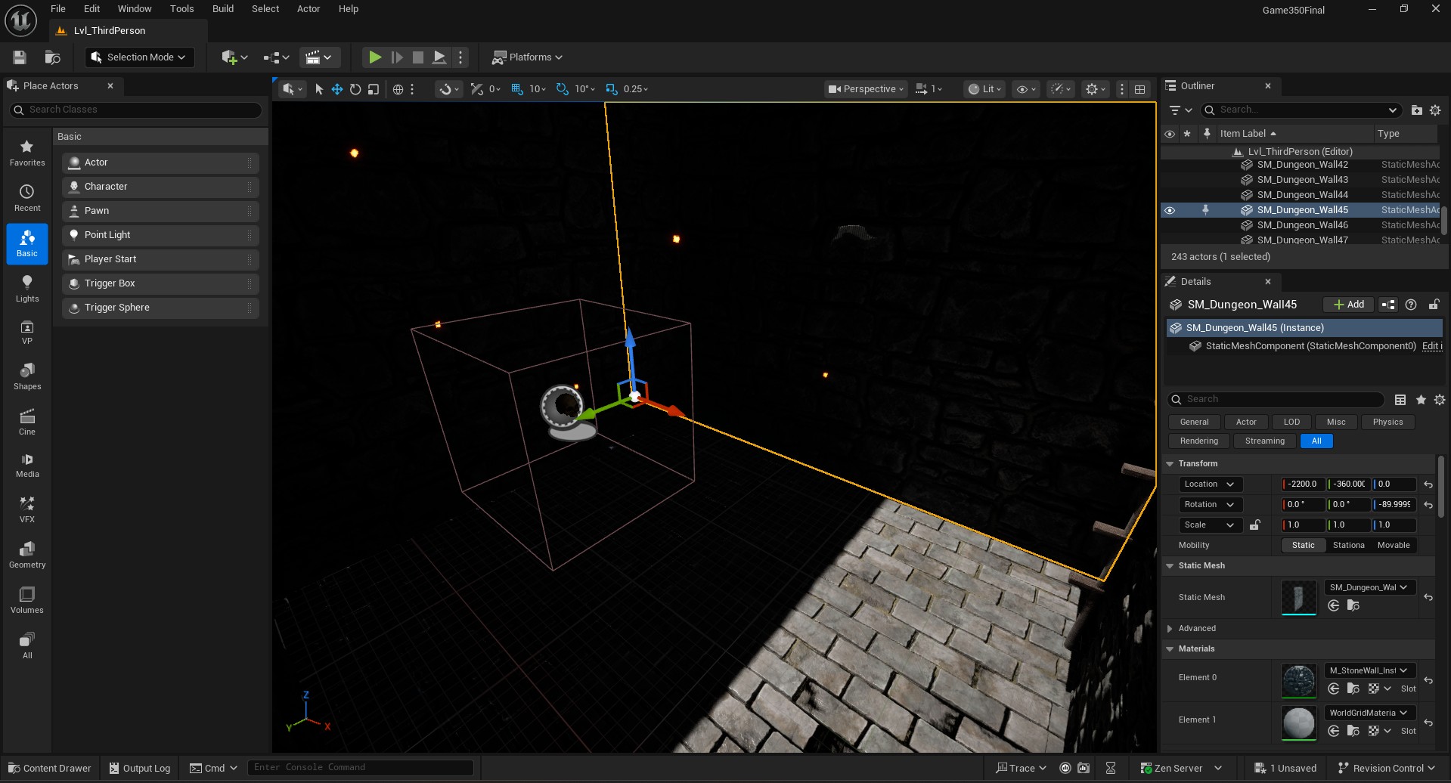The width and height of the screenshot is (1451, 783).
Task: Open the Shapes category in Place Actors
Action: 27,376
